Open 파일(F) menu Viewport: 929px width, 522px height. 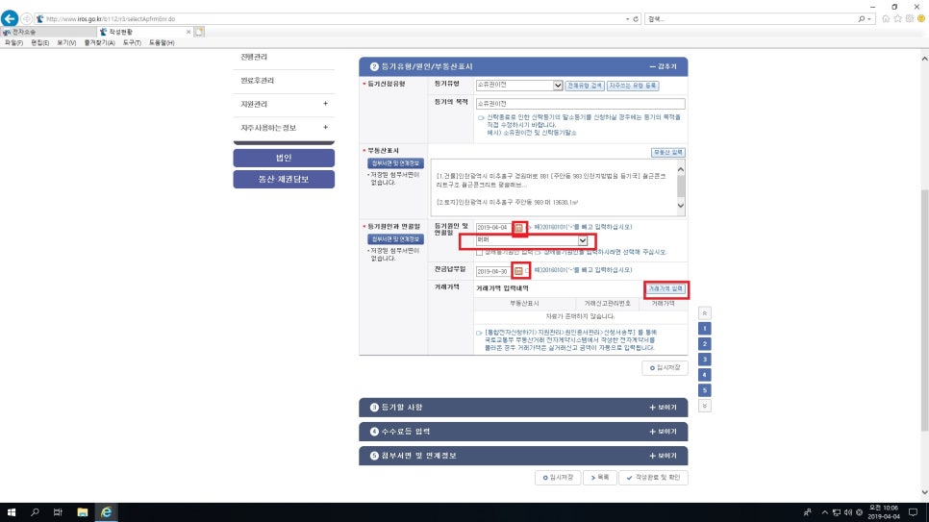pyautogui.click(x=13, y=42)
